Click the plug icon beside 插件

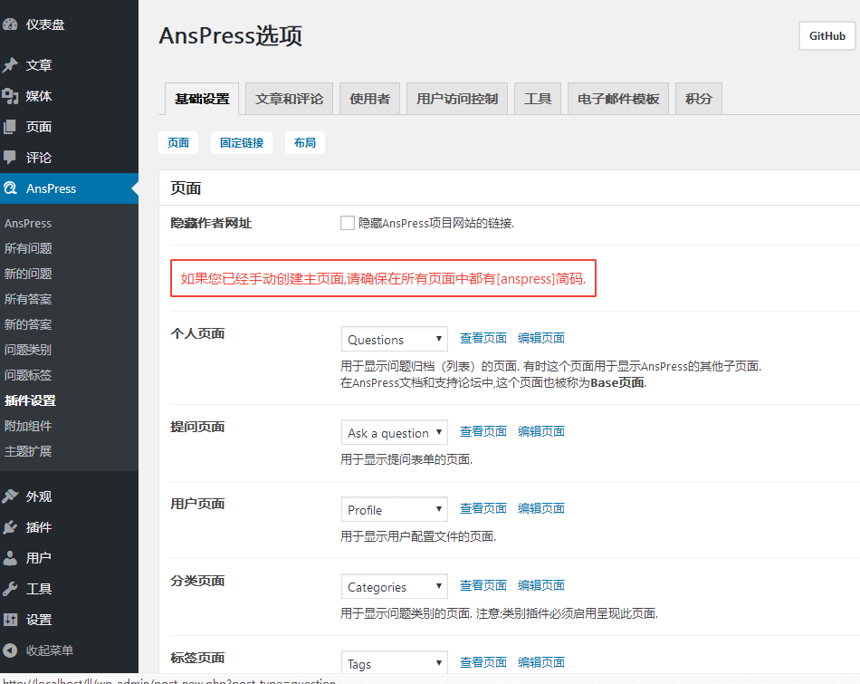point(11,527)
